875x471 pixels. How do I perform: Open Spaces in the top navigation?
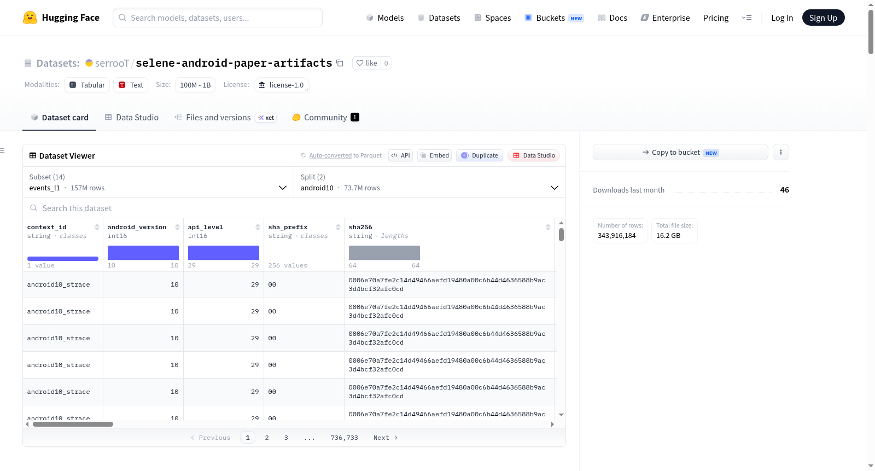493,18
